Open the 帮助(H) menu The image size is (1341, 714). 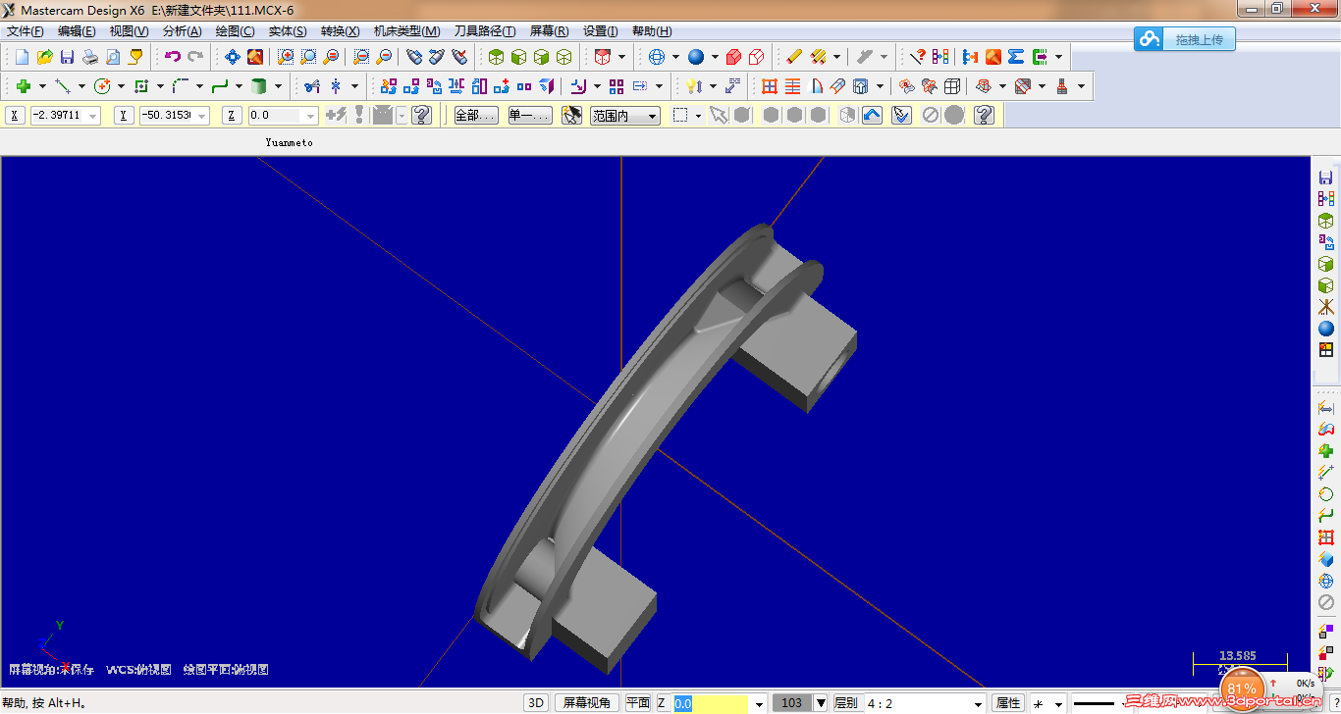pos(652,31)
